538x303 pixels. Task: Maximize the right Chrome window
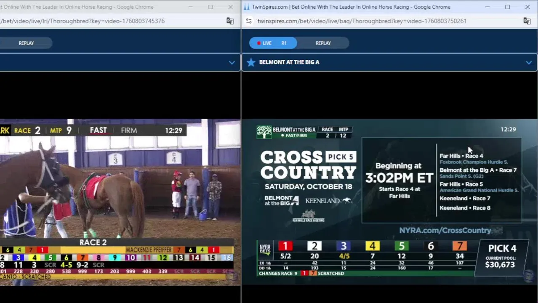(x=507, y=7)
